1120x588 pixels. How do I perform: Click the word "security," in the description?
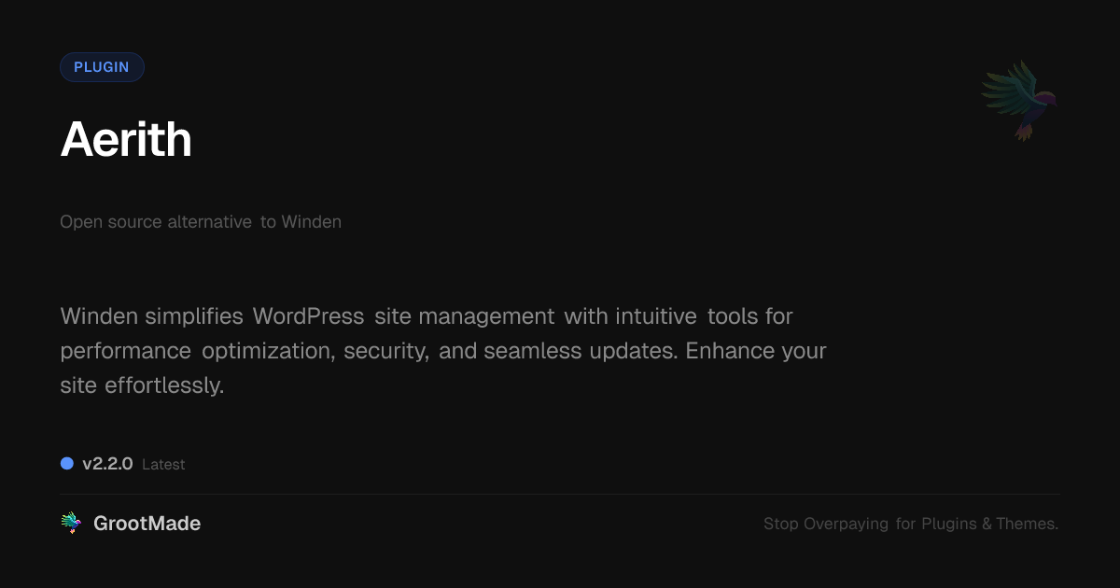[x=386, y=351]
